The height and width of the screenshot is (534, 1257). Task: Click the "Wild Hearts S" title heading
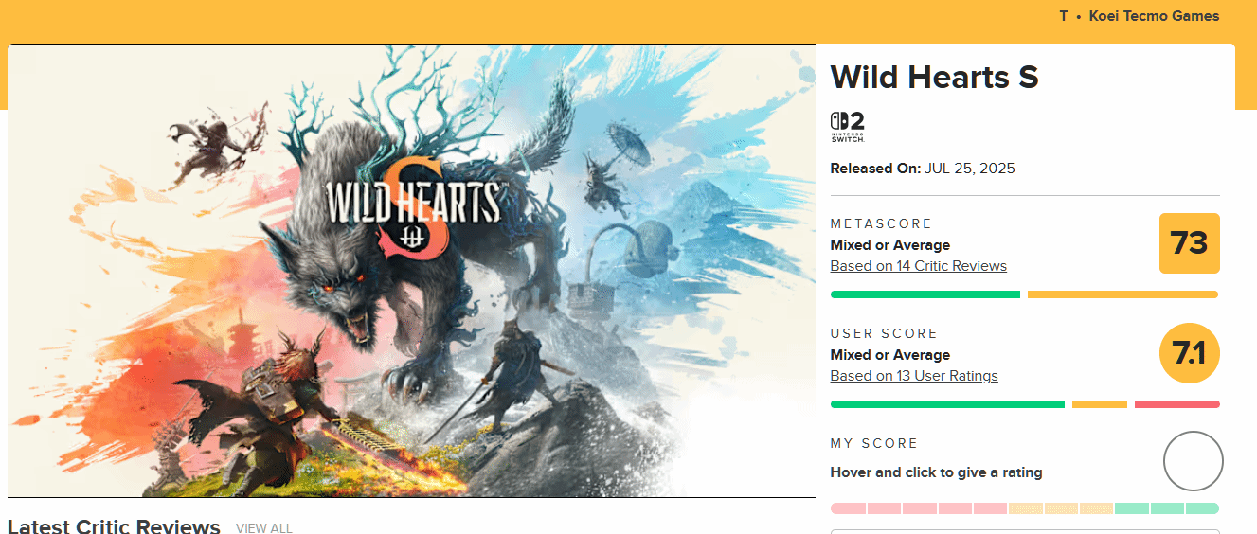[x=934, y=78]
